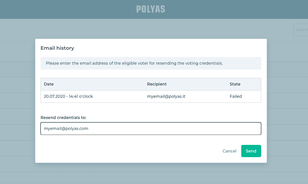
Task: Click the POLYAS logo in the header
Action: [151, 9]
